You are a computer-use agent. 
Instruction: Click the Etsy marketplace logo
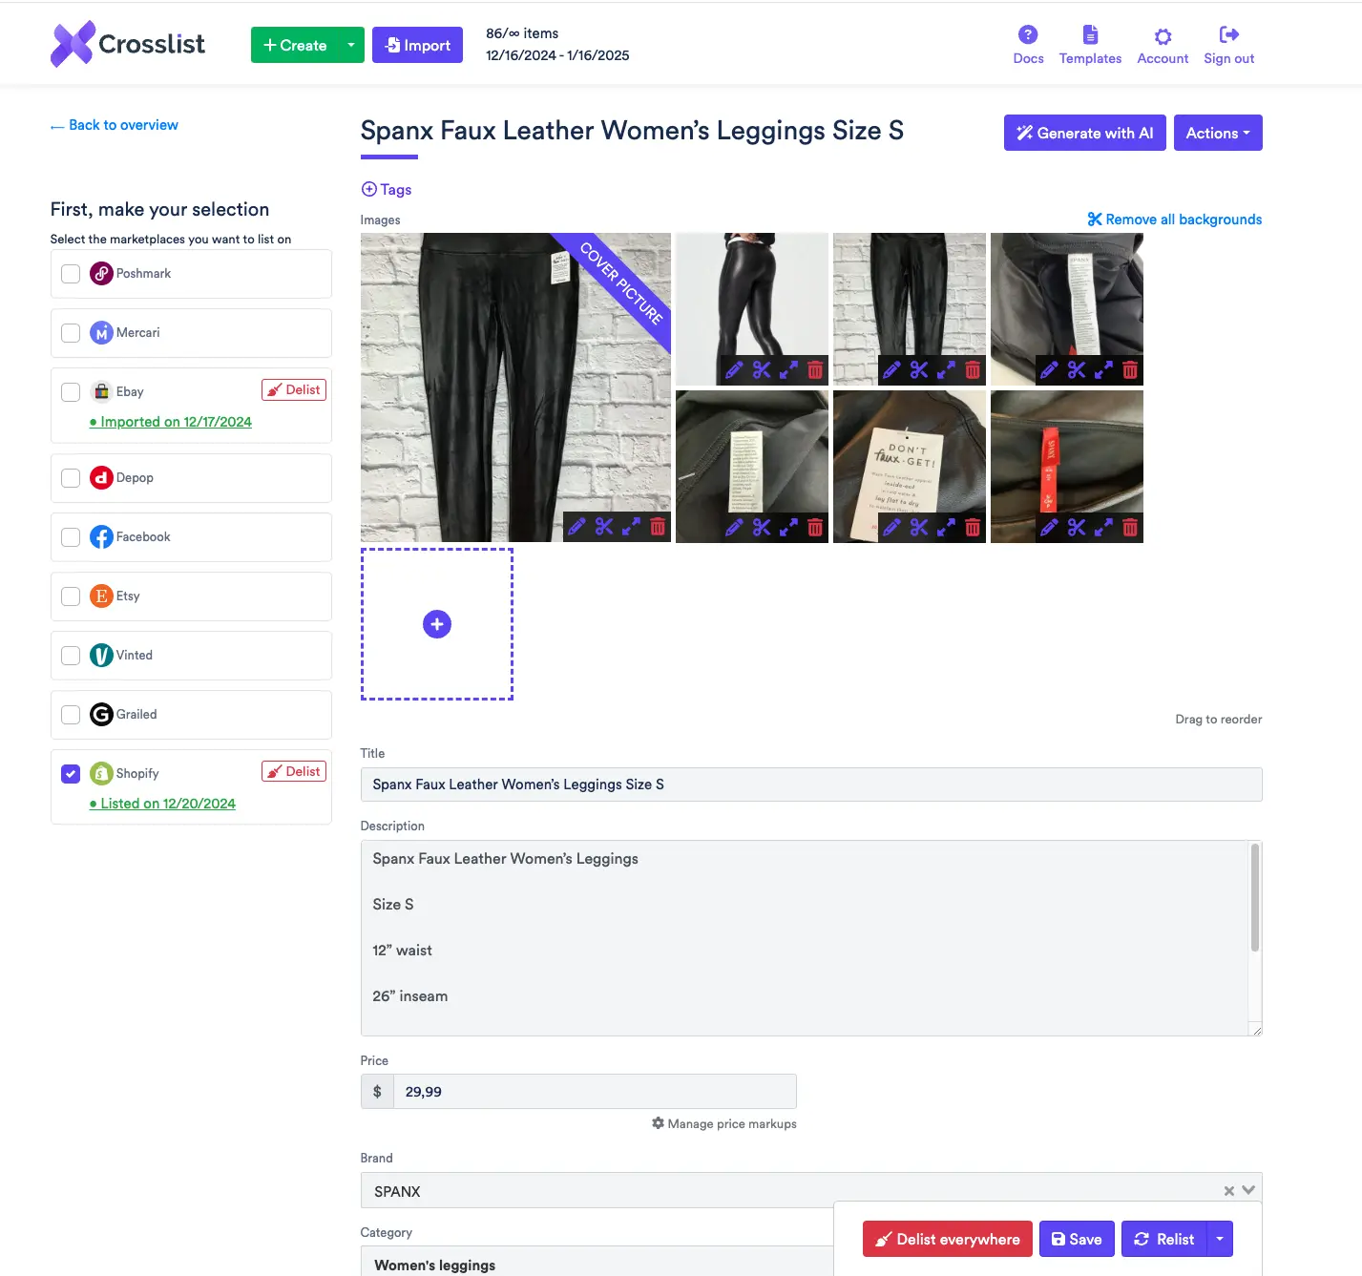(x=101, y=596)
